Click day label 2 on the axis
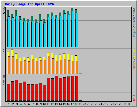Viewport: 137px width, 107px height. tap(13, 104)
